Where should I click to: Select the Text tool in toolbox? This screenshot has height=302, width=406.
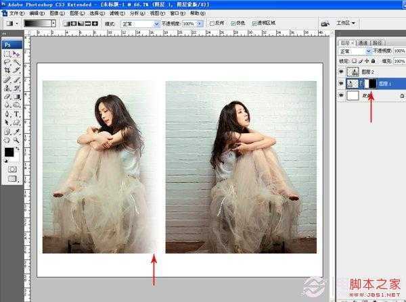pos(16,114)
